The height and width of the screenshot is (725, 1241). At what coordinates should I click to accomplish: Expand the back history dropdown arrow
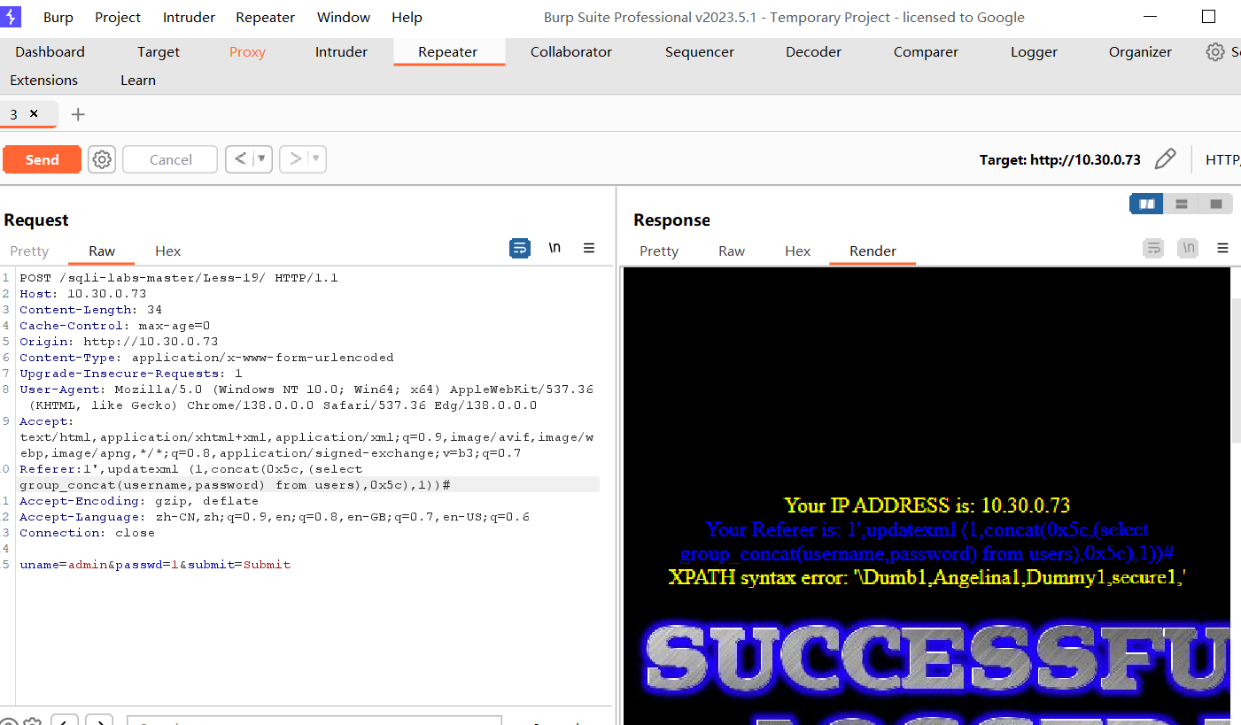pos(262,159)
